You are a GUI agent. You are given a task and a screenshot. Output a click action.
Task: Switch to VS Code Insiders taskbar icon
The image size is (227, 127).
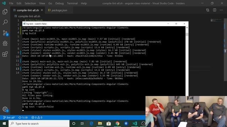point(135,123)
